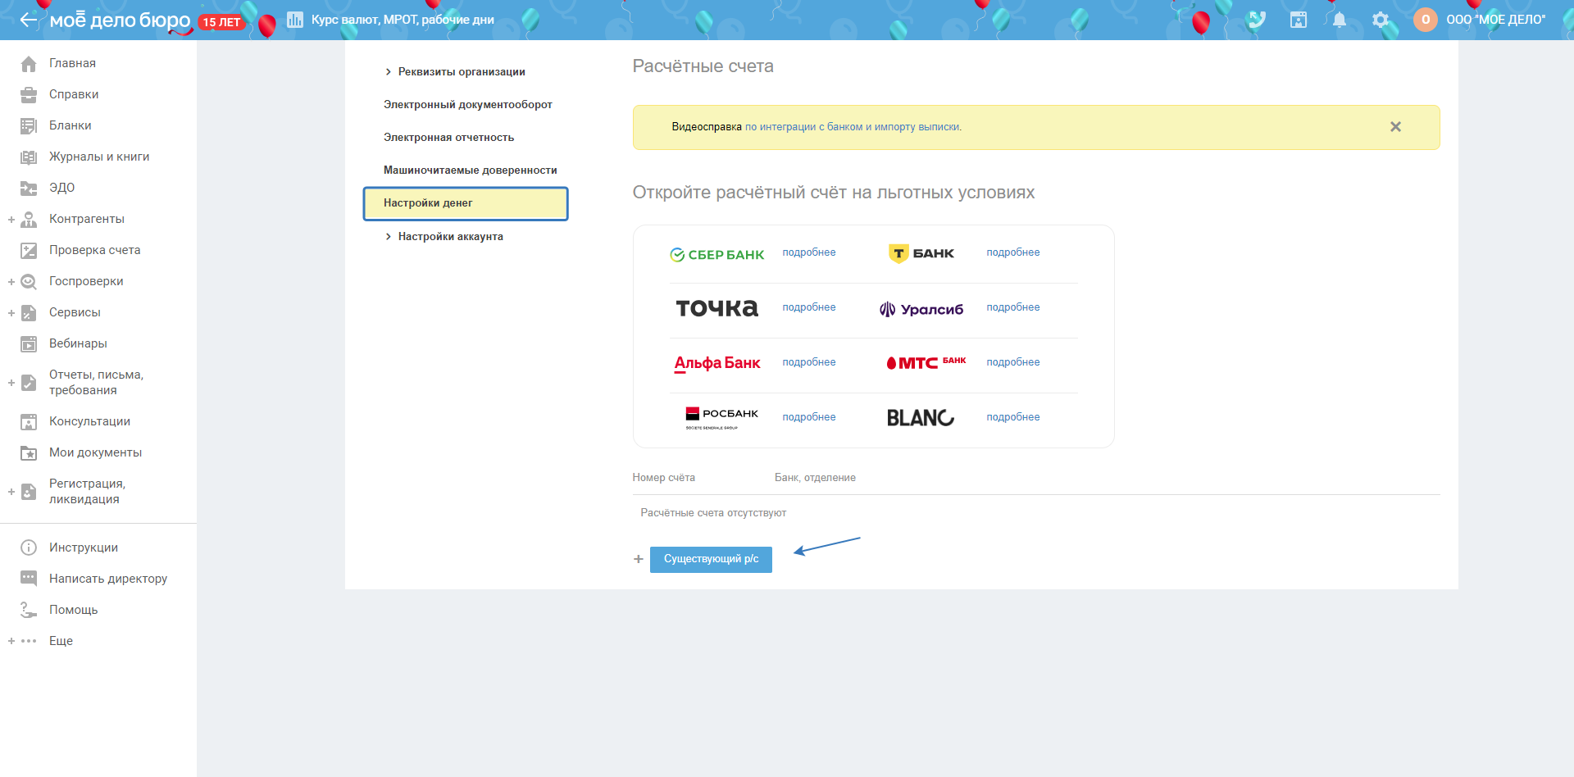
Task: Click the Помощь help icon
Action: coord(29,610)
